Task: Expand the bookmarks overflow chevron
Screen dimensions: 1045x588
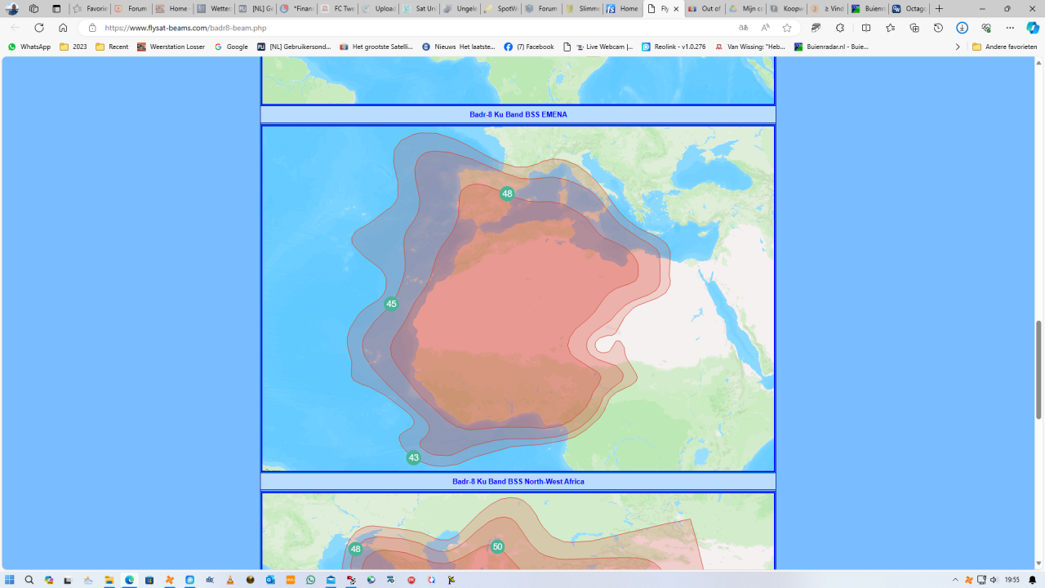Action: (x=958, y=47)
